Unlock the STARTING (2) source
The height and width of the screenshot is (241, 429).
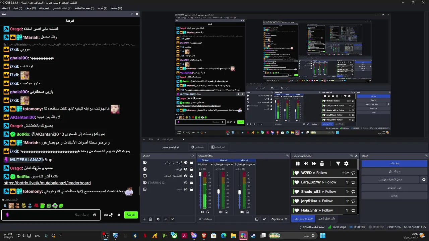pyautogui.click(x=191, y=182)
